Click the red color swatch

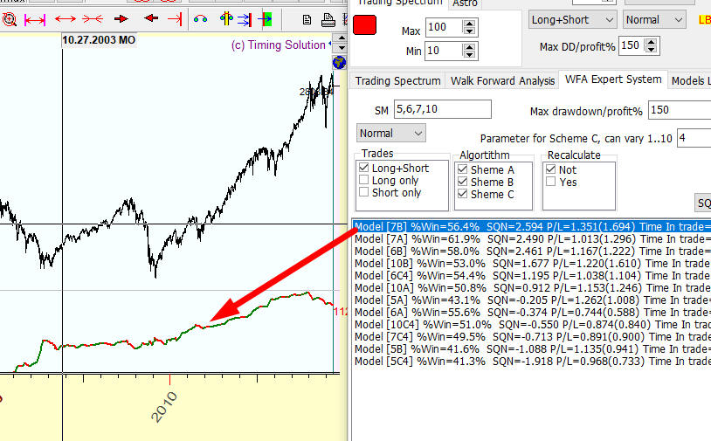click(364, 26)
